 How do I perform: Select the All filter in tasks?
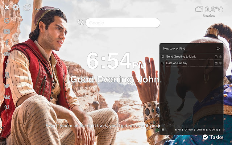tap(179, 130)
